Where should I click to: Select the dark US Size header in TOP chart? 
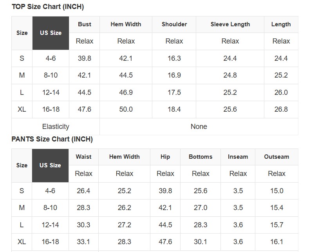pyautogui.click(x=51, y=33)
